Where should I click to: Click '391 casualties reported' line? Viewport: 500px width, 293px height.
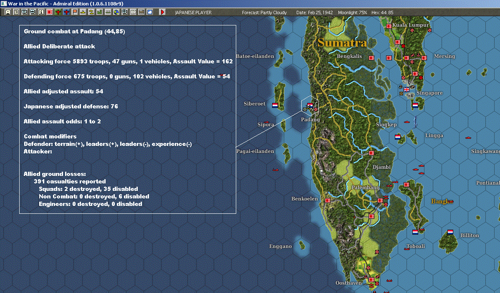(x=70, y=181)
